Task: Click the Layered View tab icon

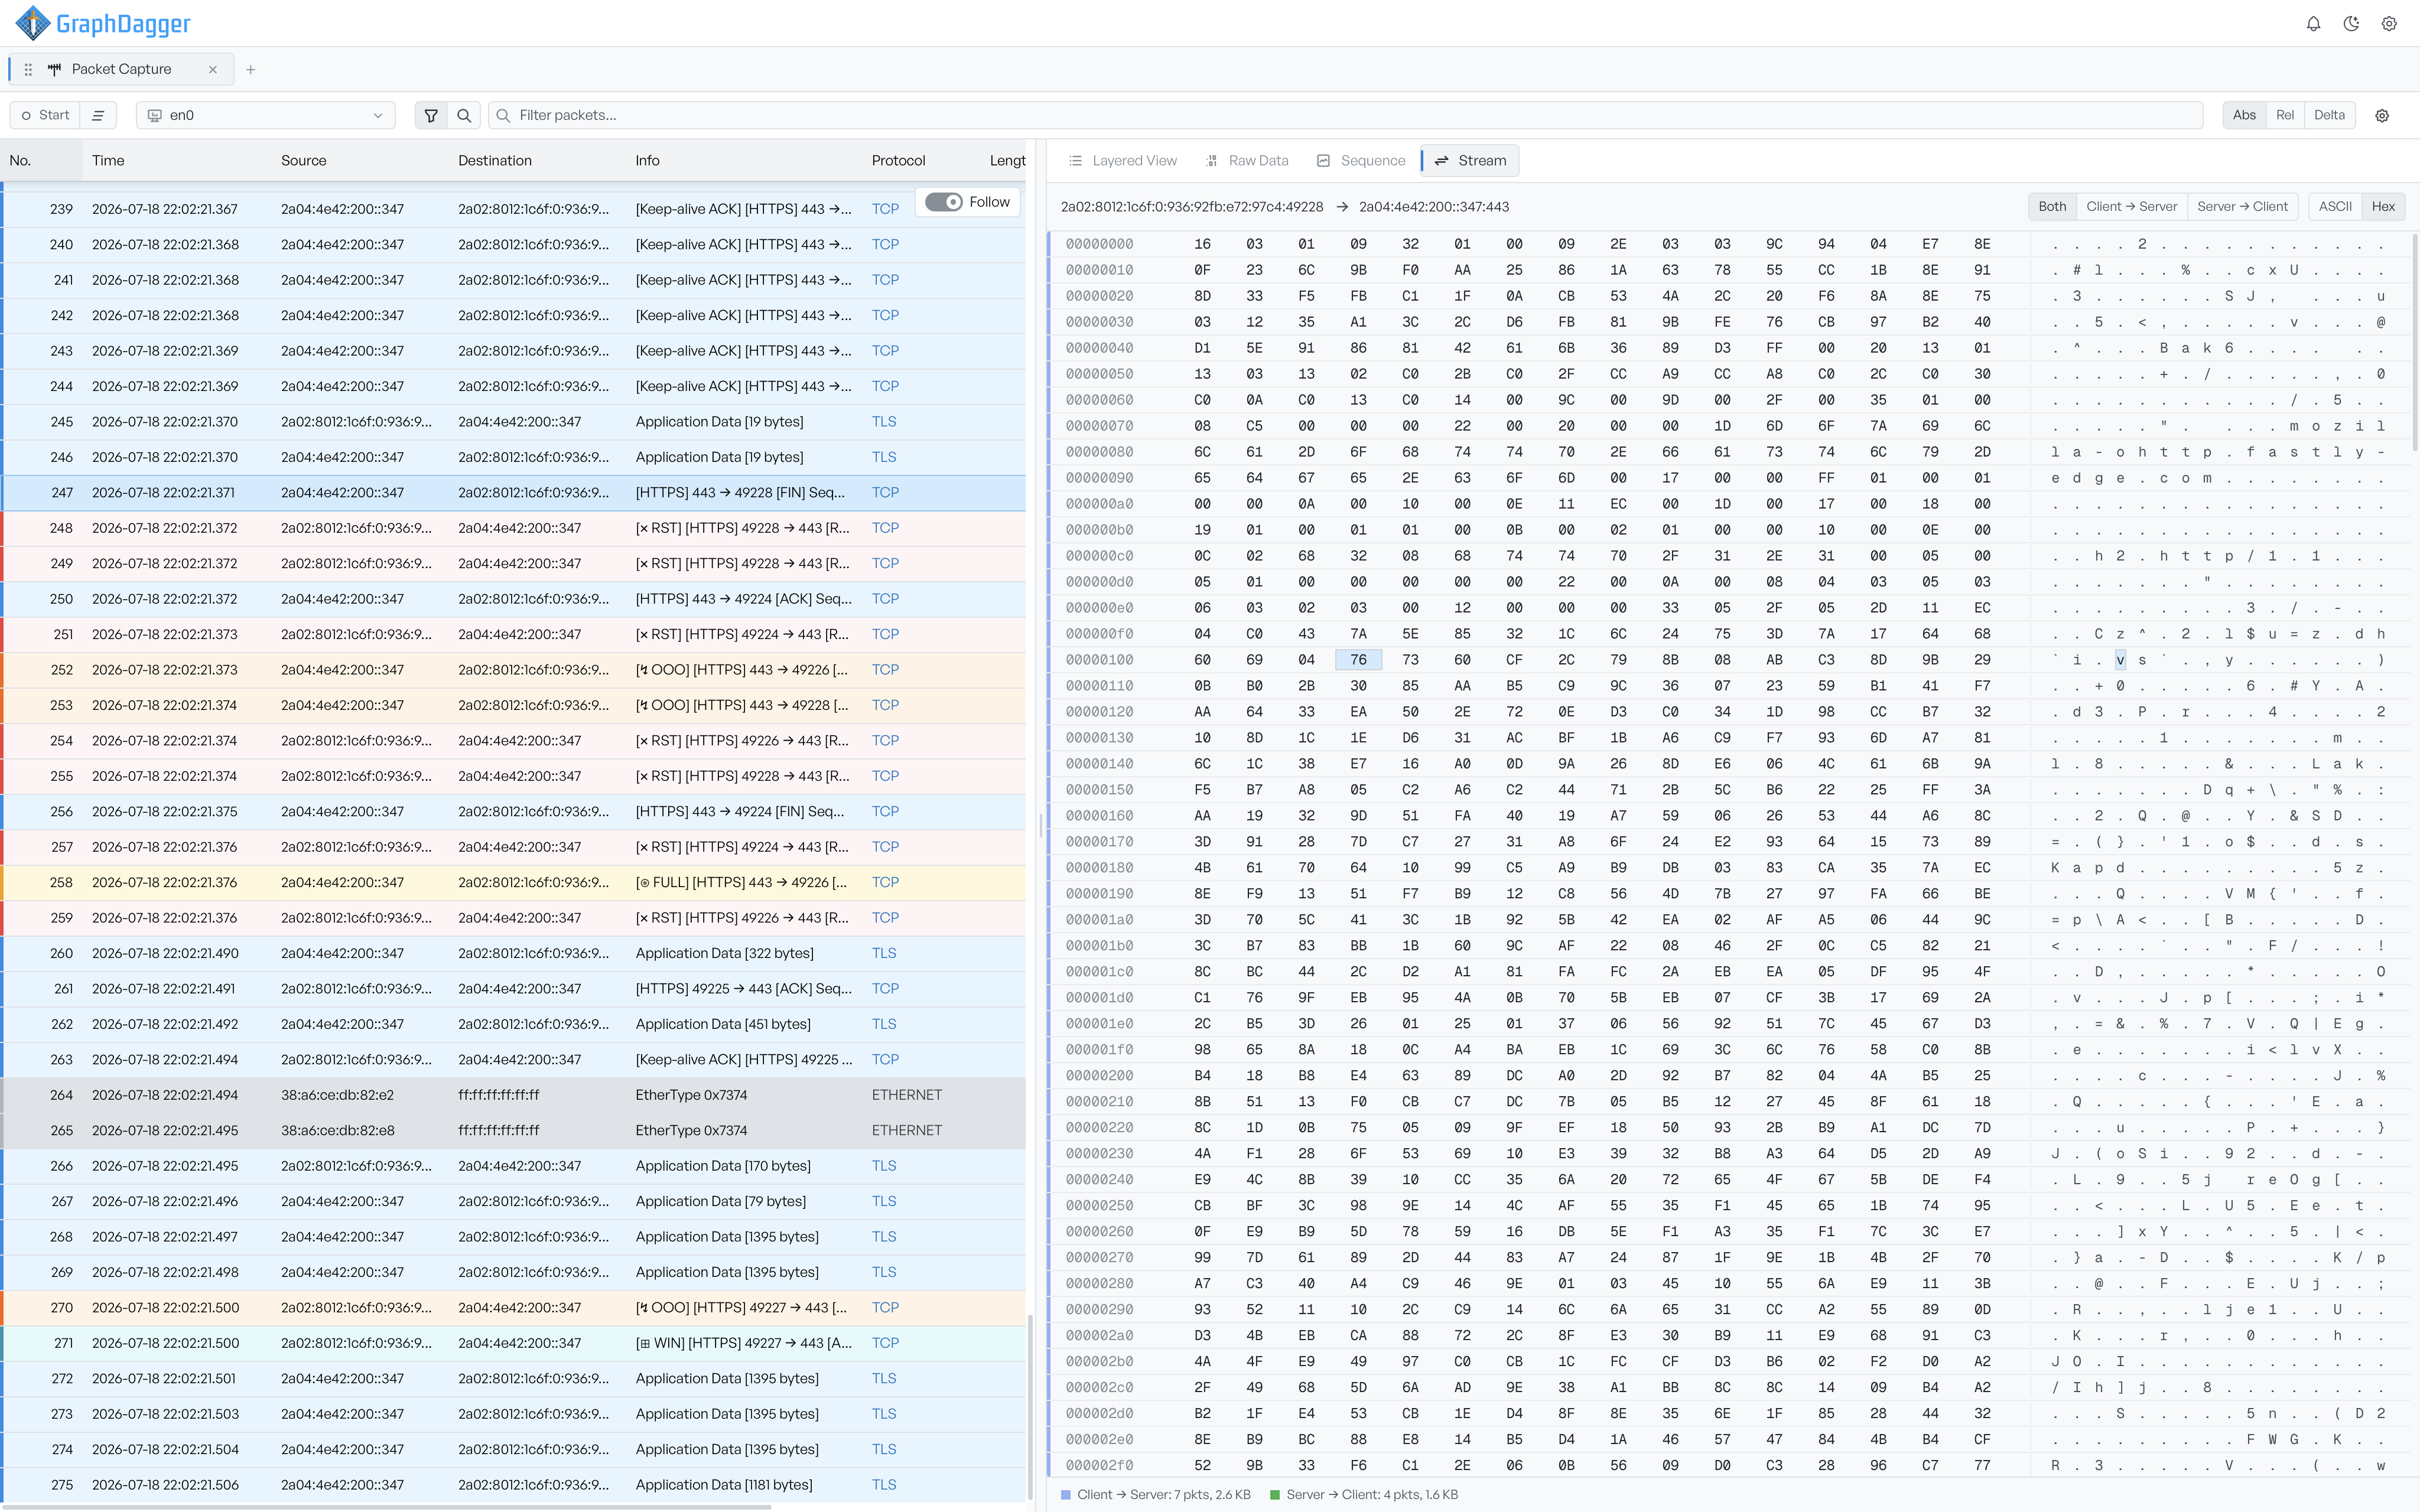Action: point(1076,160)
